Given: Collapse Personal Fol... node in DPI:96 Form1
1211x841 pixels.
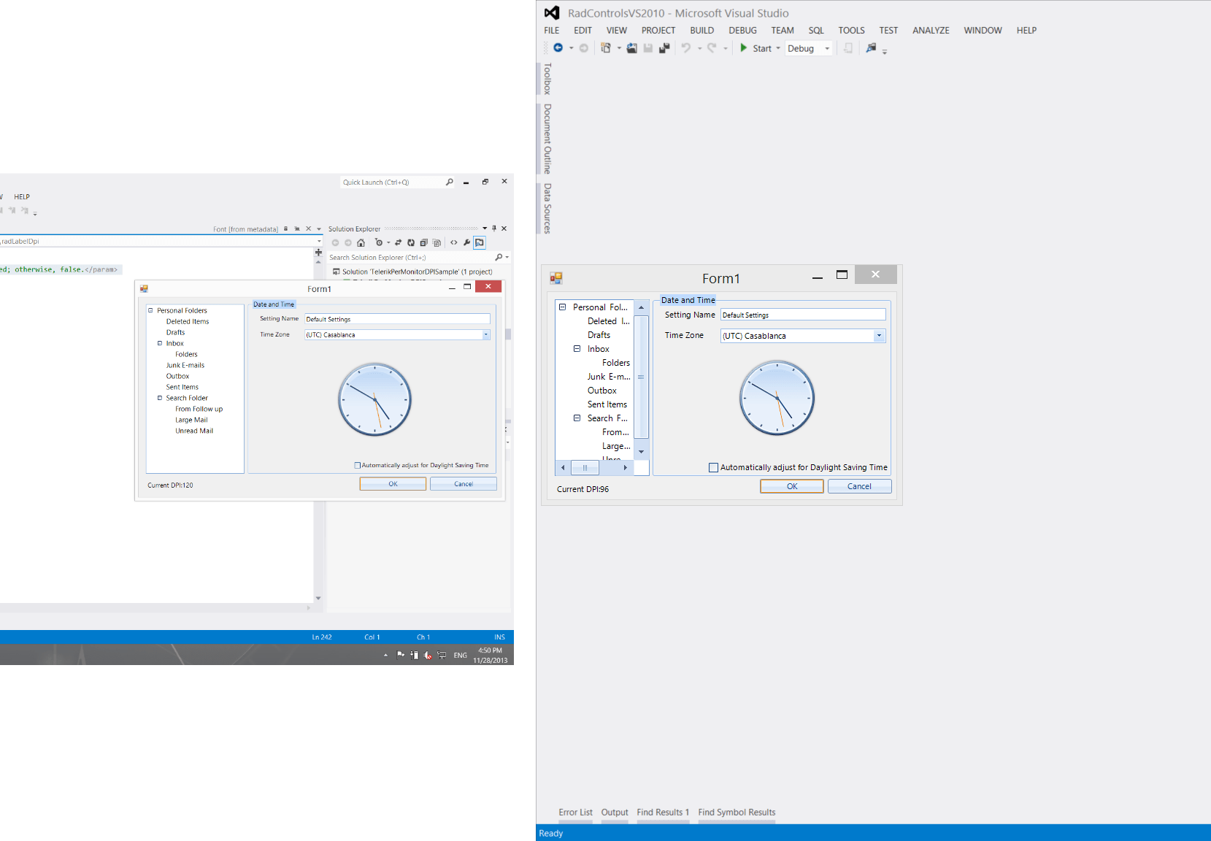Looking at the screenshot, I should [562, 307].
